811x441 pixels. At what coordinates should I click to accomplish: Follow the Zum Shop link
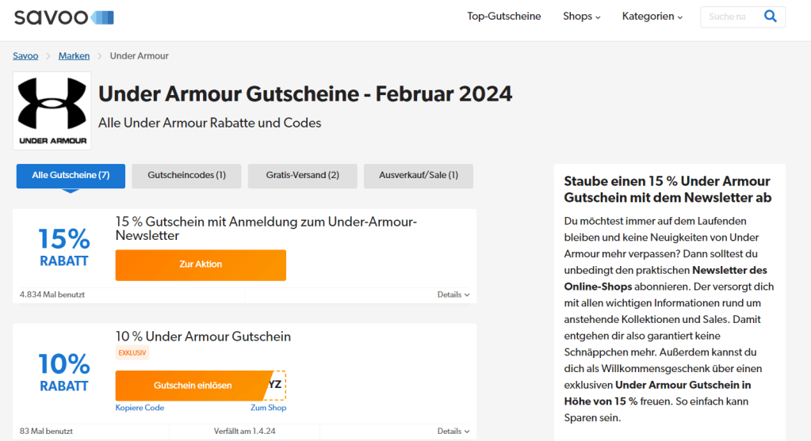pyautogui.click(x=268, y=408)
